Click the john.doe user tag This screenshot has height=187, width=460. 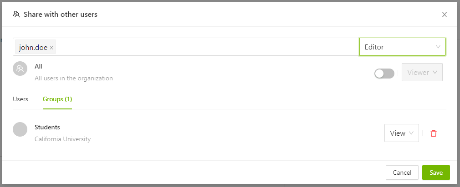(x=33, y=47)
